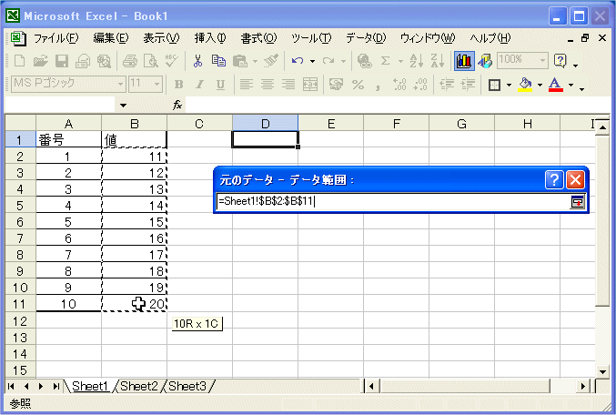This screenshot has width=616, height=415.
Task: Expand the data range dialog button
Action: [x=577, y=202]
